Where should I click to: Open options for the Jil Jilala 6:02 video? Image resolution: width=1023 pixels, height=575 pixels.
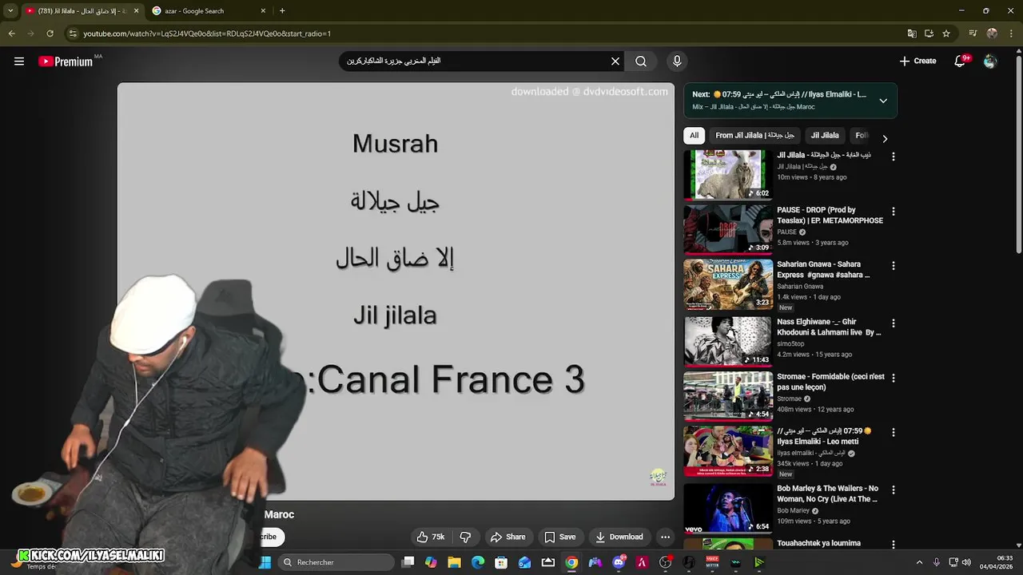894,157
